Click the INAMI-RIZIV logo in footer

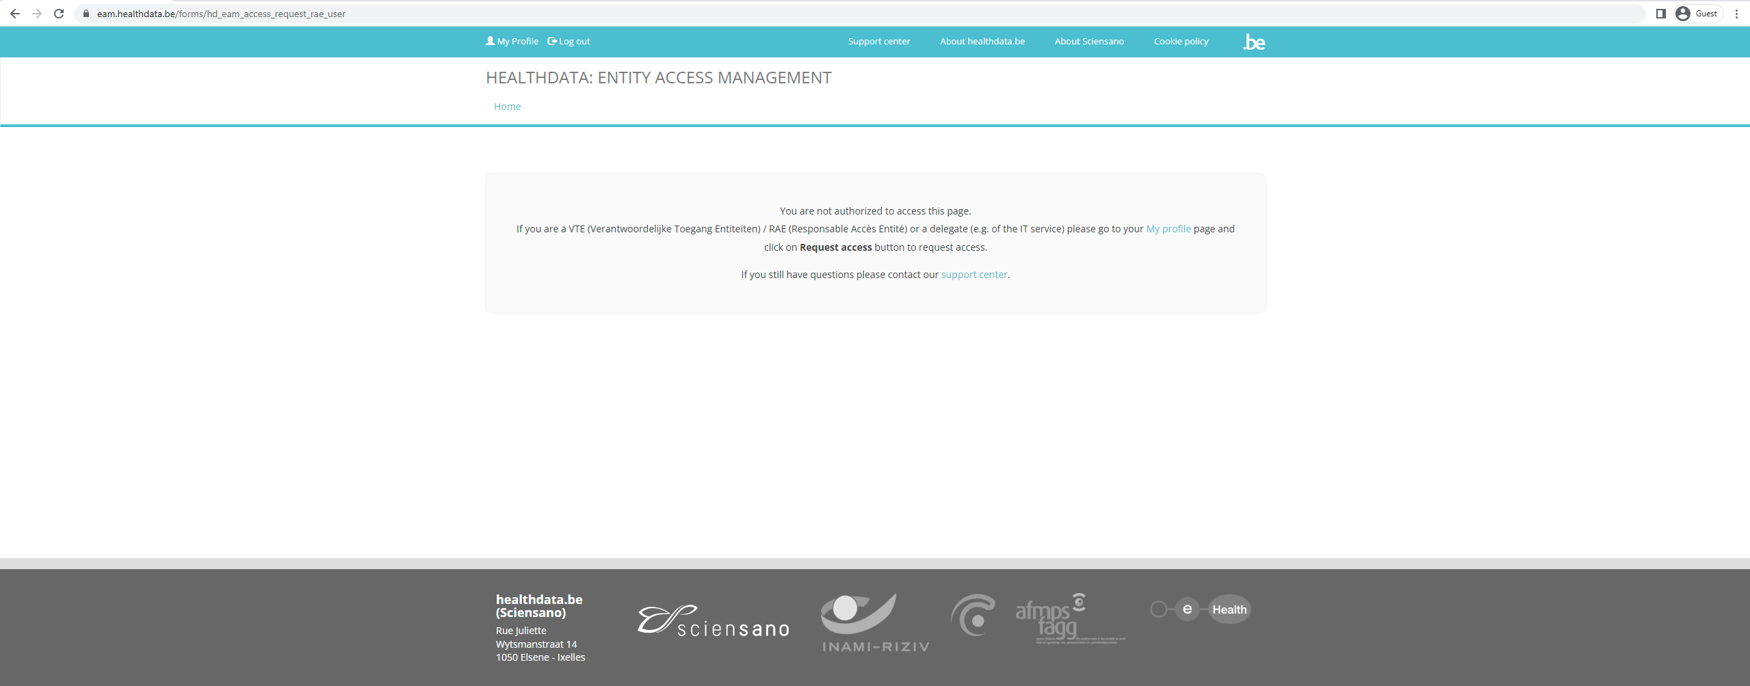coord(875,623)
